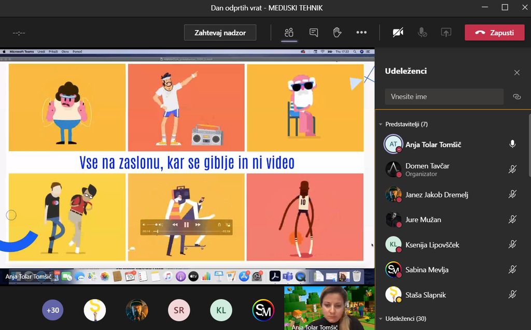Click the Vnesite ime search field

point(444,96)
